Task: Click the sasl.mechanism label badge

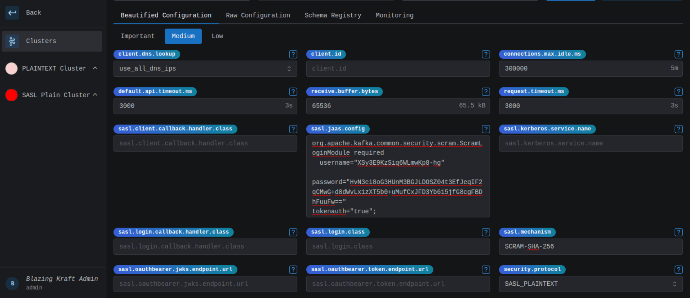Action: point(527,232)
